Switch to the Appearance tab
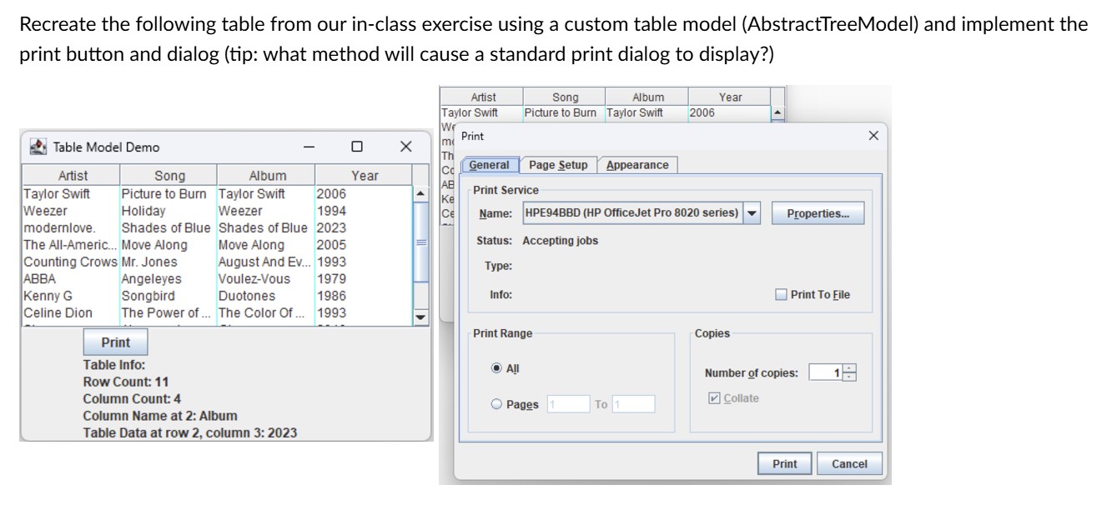Screen dimensions: 1112x525 (x=638, y=165)
